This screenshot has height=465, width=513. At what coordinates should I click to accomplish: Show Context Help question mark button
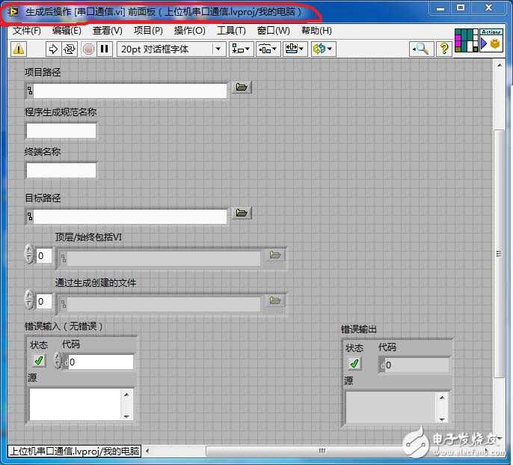444,49
